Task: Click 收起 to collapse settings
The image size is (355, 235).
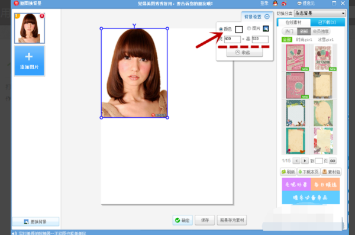Action: tap(244, 53)
